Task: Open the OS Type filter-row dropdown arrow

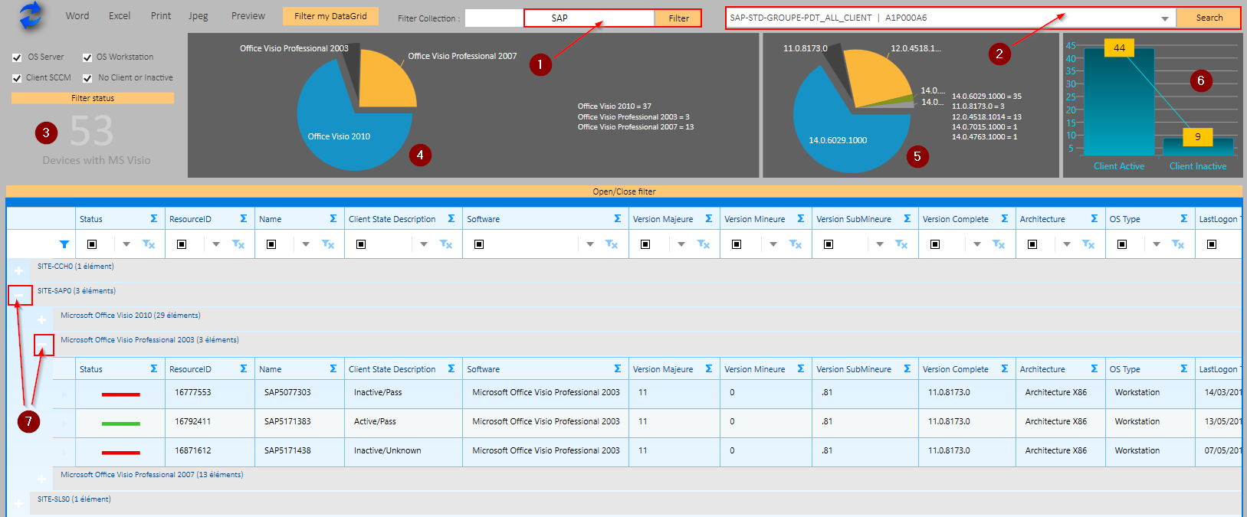Action: pyautogui.click(x=1157, y=244)
